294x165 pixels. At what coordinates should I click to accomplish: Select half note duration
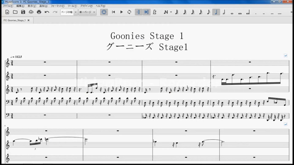coord(224,12)
